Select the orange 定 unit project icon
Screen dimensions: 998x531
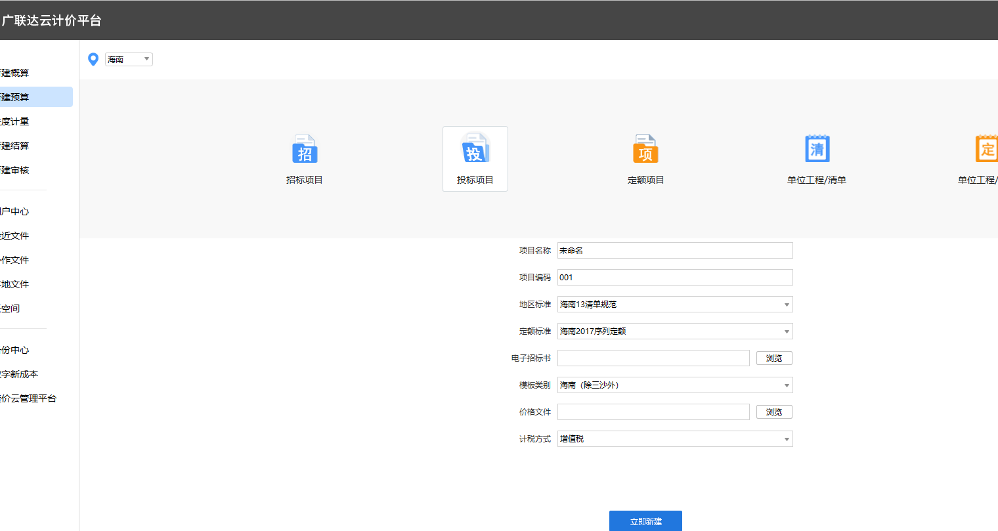[x=987, y=149]
